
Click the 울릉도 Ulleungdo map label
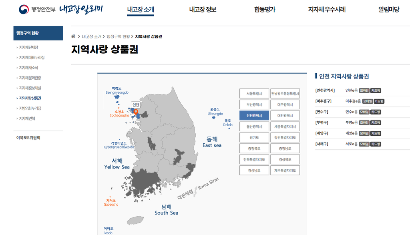[215, 111]
